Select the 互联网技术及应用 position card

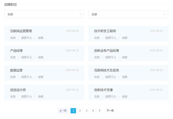coord(107,70)
